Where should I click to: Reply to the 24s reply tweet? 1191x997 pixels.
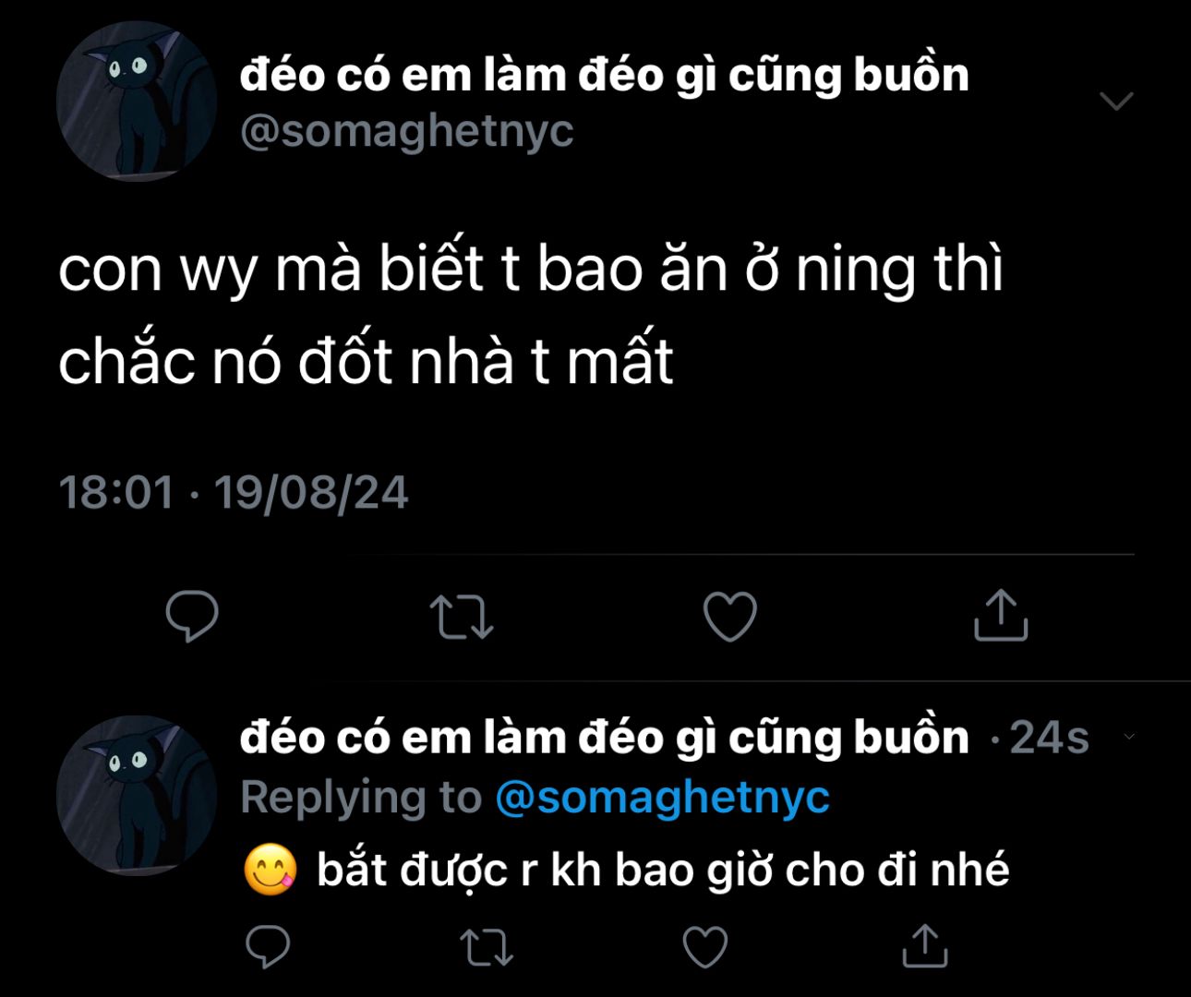coord(268,946)
